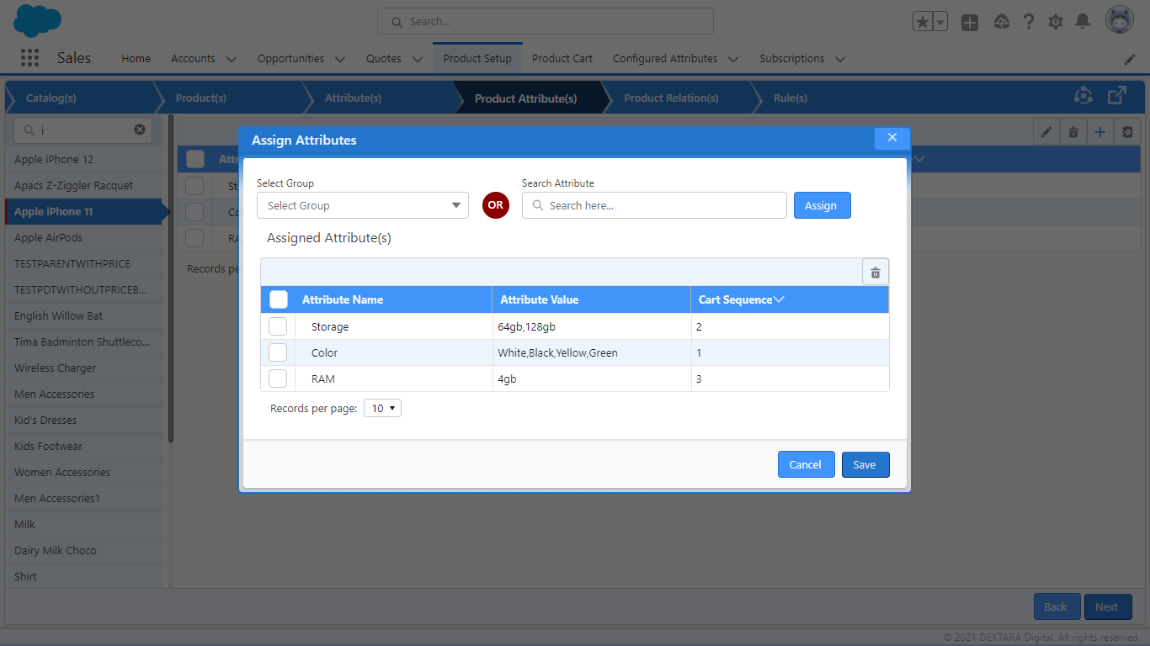Click the Search Attribute input field
The image size is (1150, 646).
[654, 205]
